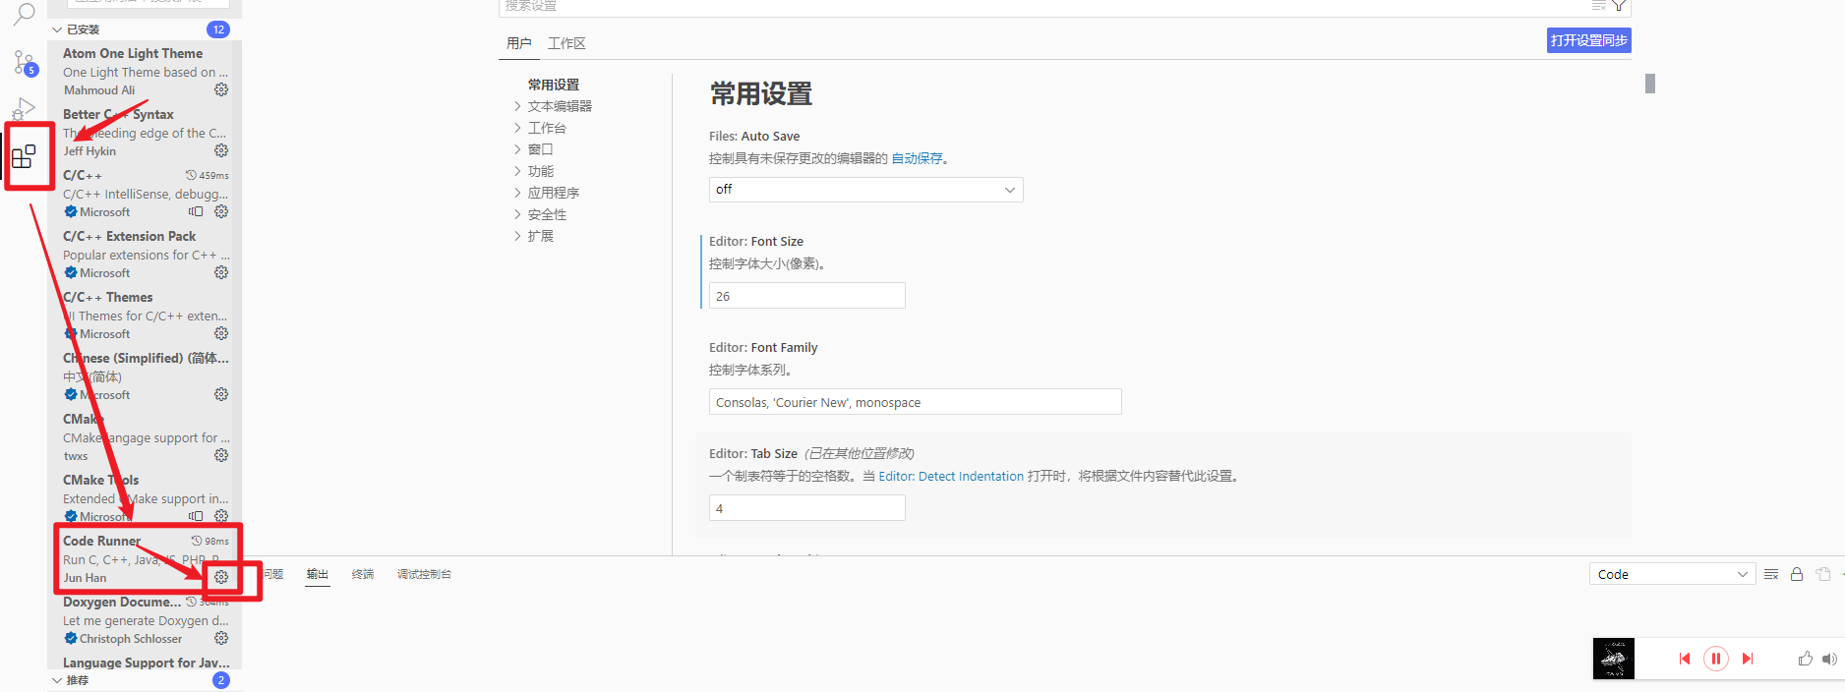Open the output log file icon

[x=1823, y=574]
